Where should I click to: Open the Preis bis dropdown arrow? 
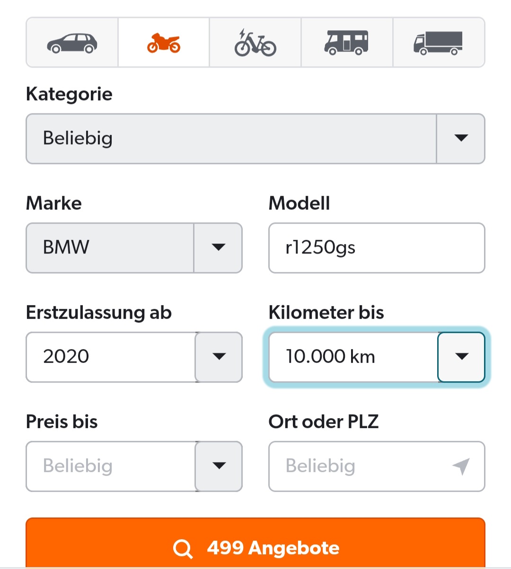219,466
